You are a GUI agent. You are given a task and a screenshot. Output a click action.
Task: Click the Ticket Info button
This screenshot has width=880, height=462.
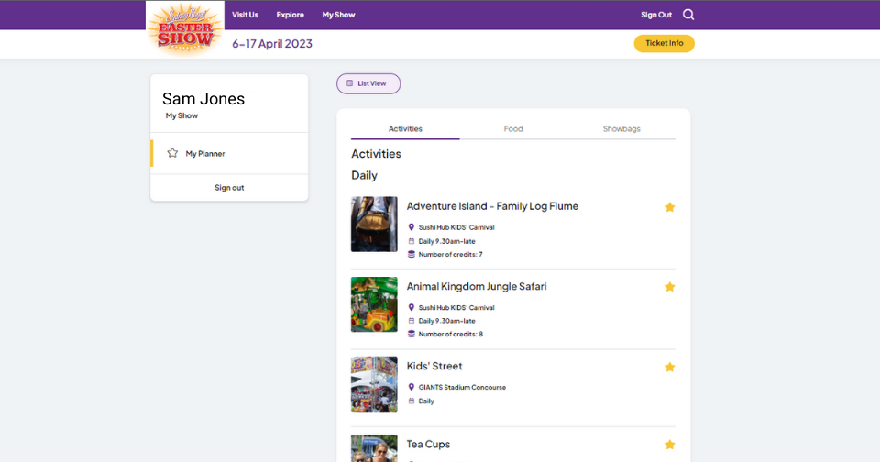pyautogui.click(x=664, y=43)
